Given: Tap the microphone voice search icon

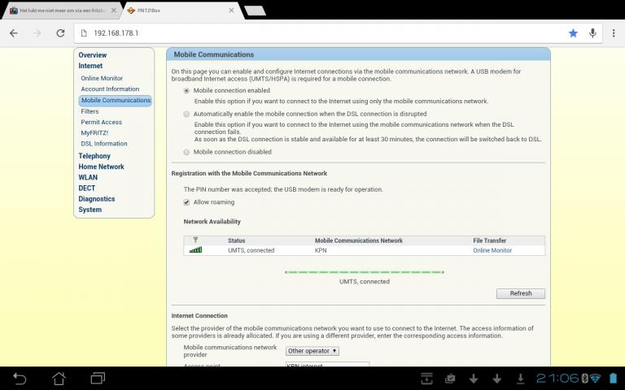Looking at the screenshot, I should click(592, 33).
